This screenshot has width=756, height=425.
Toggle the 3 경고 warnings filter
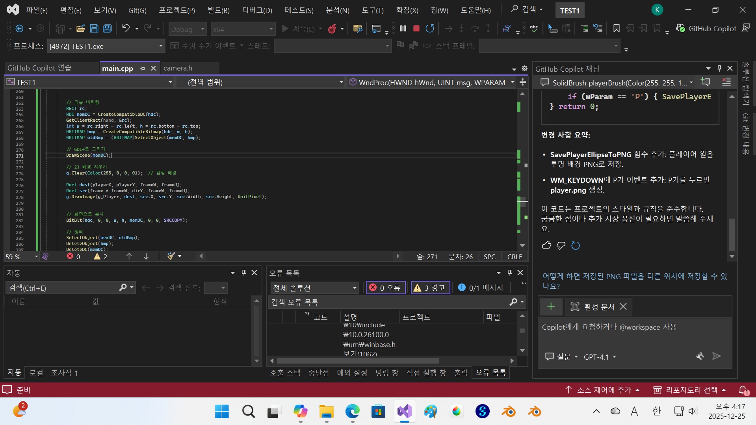pyautogui.click(x=430, y=288)
